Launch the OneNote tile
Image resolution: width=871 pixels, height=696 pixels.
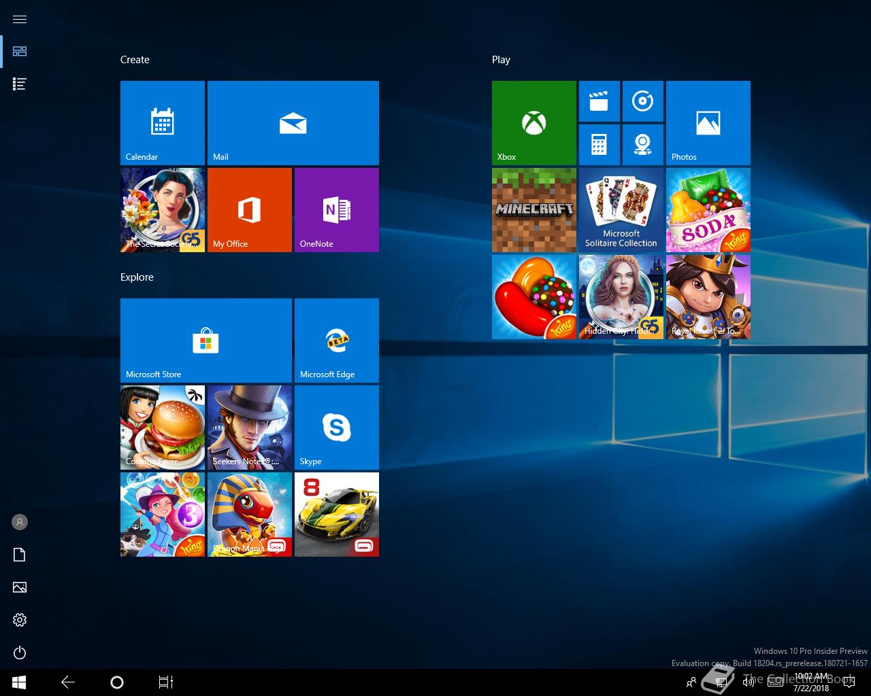(x=337, y=210)
